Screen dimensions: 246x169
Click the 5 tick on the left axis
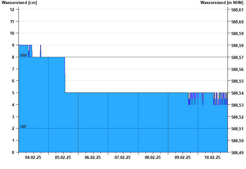(x=13, y=93)
